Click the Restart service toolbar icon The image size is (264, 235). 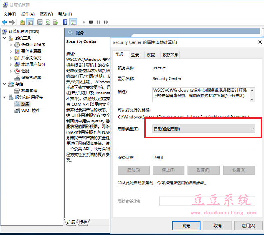click(106, 22)
